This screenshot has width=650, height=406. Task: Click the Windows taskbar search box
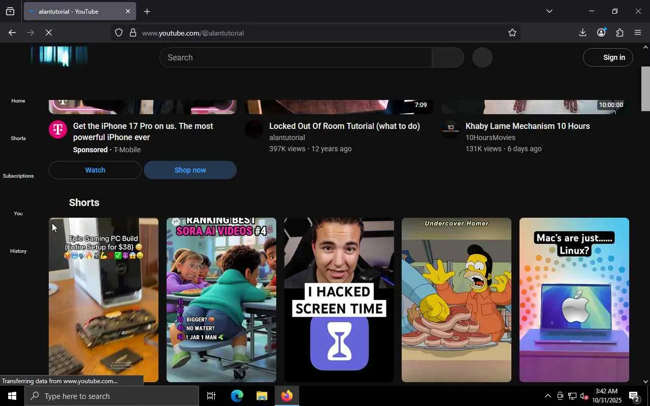click(x=112, y=396)
